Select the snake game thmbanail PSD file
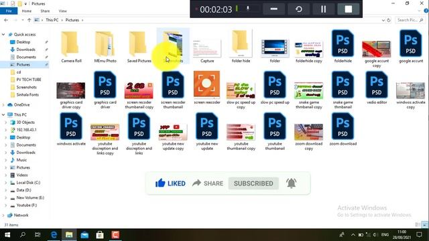The width and height of the screenshot is (429, 241). pos(343,85)
